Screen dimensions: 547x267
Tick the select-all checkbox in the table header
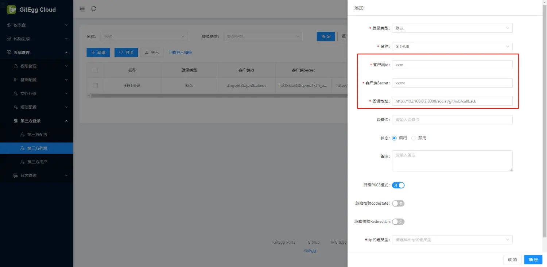coord(95,70)
